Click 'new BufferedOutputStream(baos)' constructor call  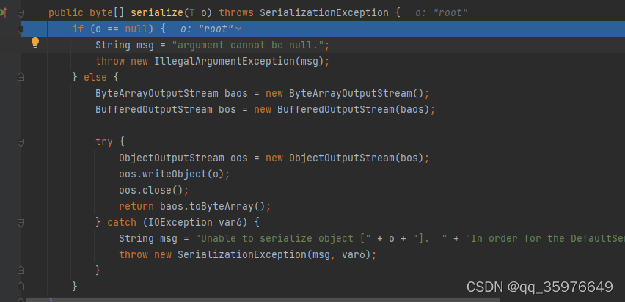tap(341, 109)
